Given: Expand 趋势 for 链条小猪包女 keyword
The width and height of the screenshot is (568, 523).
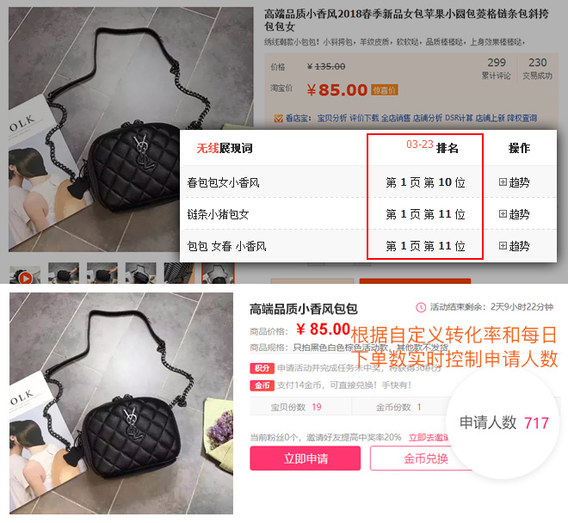Looking at the screenshot, I should (514, 214).
